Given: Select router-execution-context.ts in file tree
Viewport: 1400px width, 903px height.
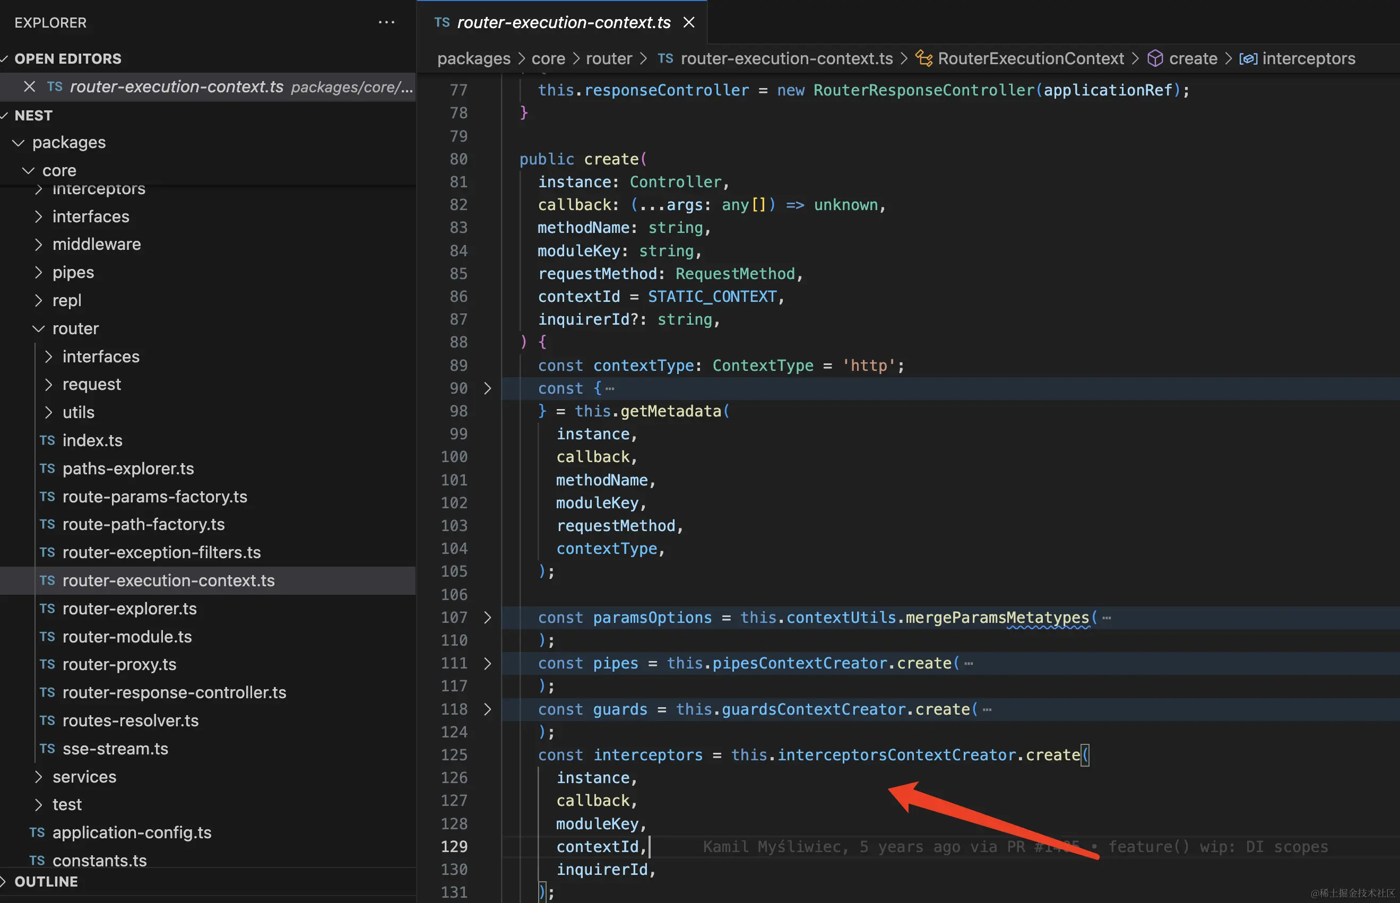Looking at the screenshot, I should click(x=208, y=580).
